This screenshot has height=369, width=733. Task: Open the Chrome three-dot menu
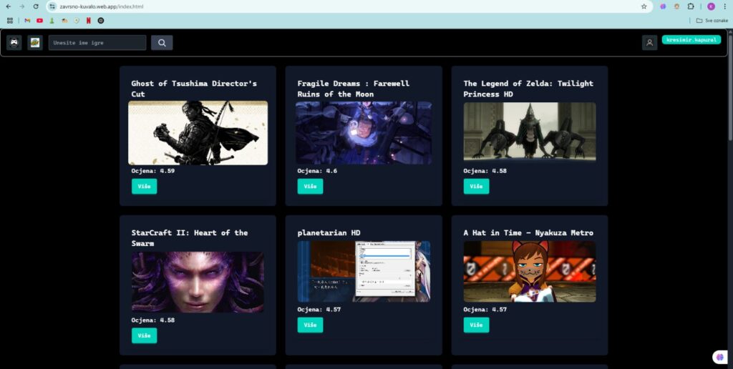point(724,6)
